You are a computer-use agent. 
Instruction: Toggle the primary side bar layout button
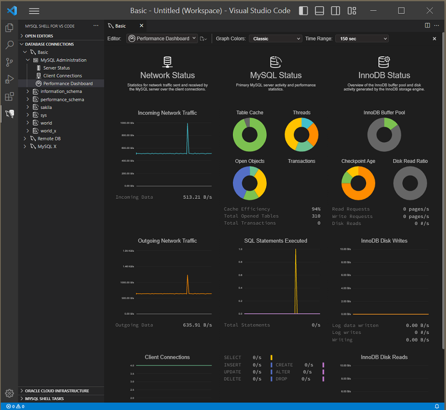point(304,11)
